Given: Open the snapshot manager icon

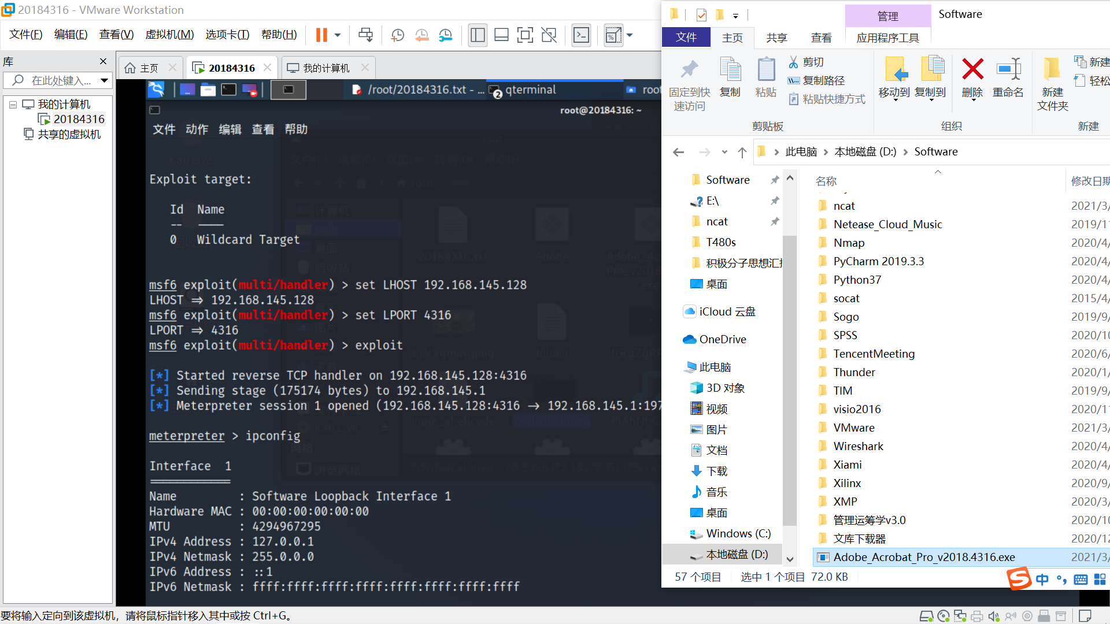Looking at the screenshot, I should click(445, 35).
